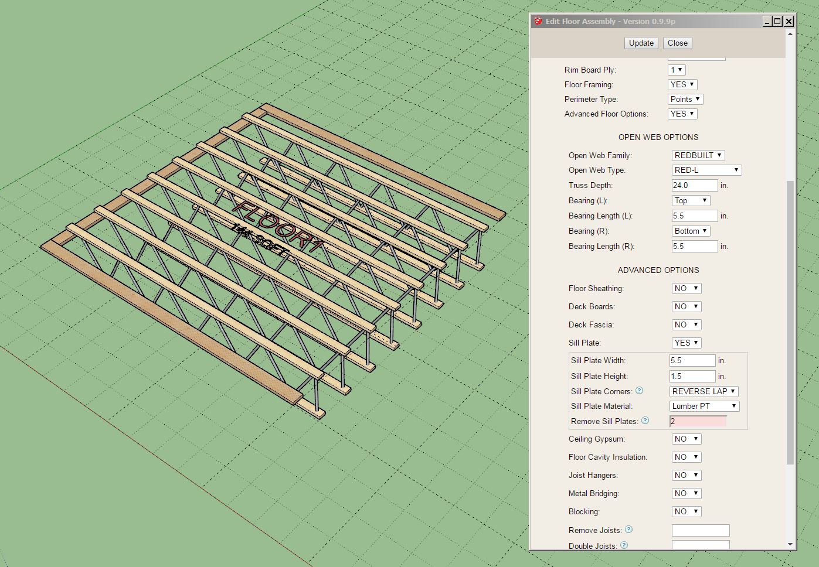The height and width of the screenshot is (567, 819).
Task: Minimize the Edit Floor Assembly window
Action: click(x=767, y=21)
